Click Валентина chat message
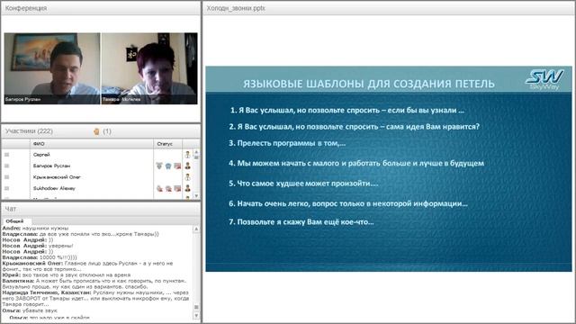 coord(94,283)
